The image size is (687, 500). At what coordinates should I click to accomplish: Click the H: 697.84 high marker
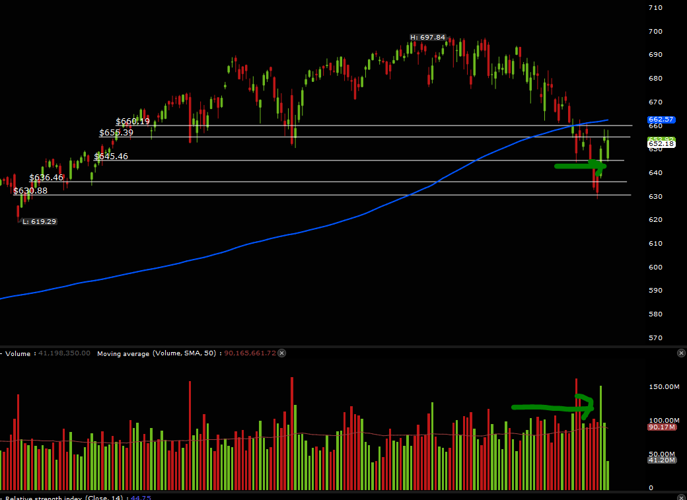click(427, 38)
